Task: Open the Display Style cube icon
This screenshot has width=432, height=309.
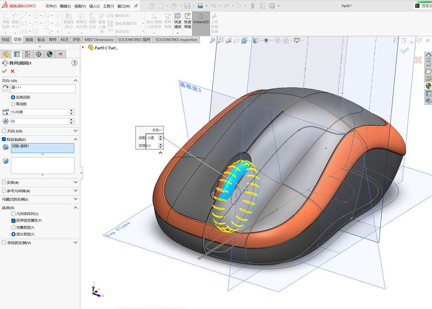Action: click(x=255, y=41)
